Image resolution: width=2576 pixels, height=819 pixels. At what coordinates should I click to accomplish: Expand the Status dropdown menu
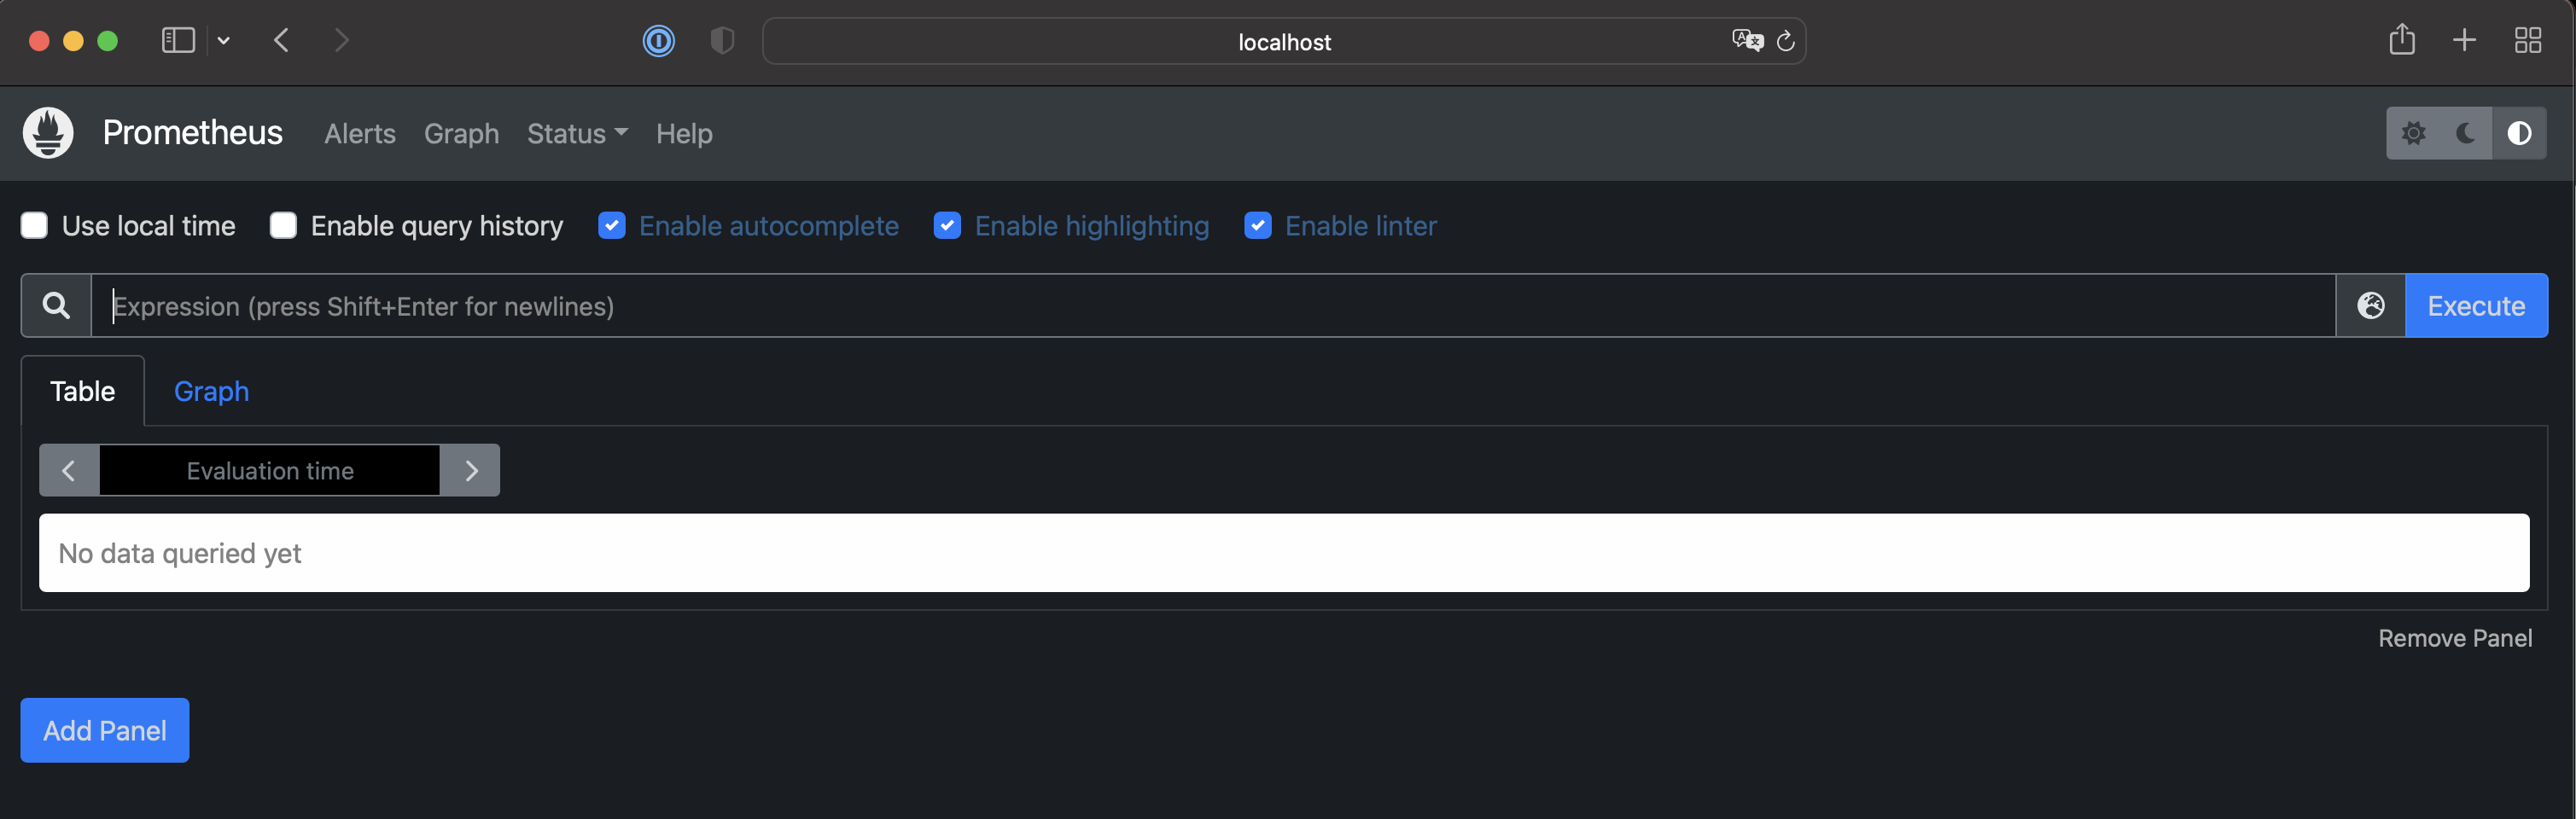tap(577, 133)
